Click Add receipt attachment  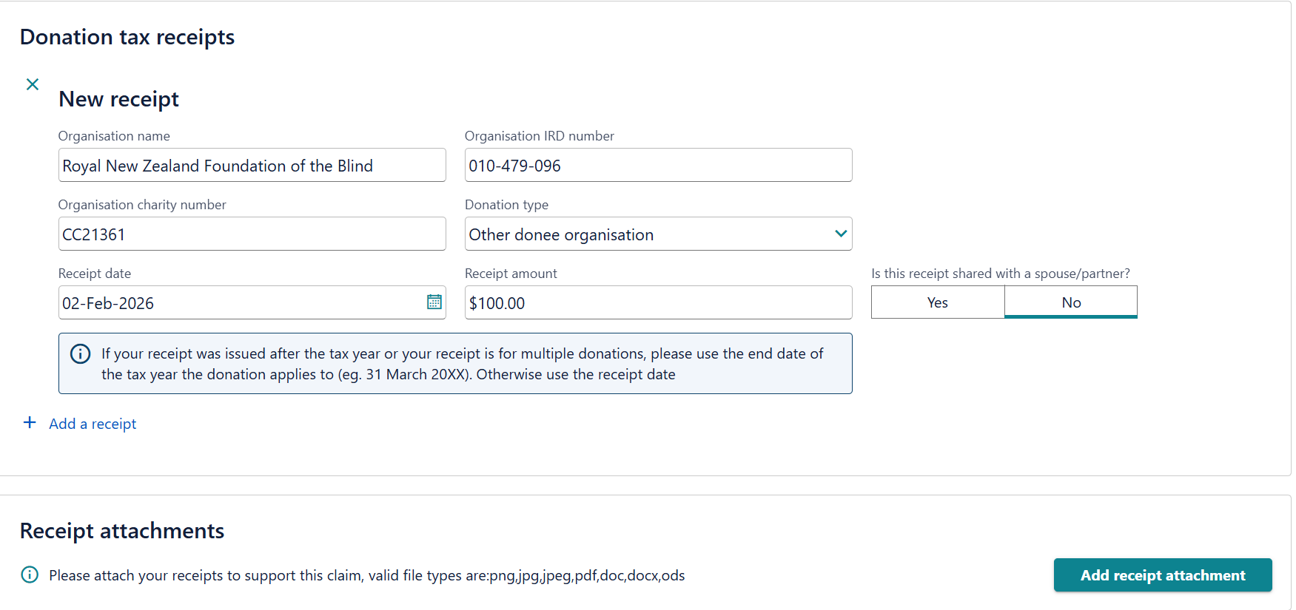coord(1162,575)
